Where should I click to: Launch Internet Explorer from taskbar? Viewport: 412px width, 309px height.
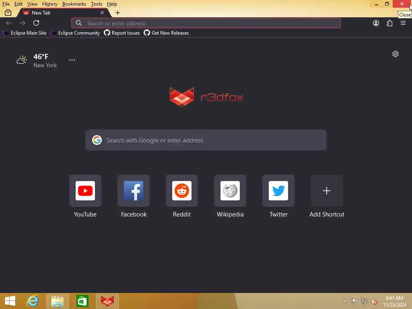(x=33, y=301)
